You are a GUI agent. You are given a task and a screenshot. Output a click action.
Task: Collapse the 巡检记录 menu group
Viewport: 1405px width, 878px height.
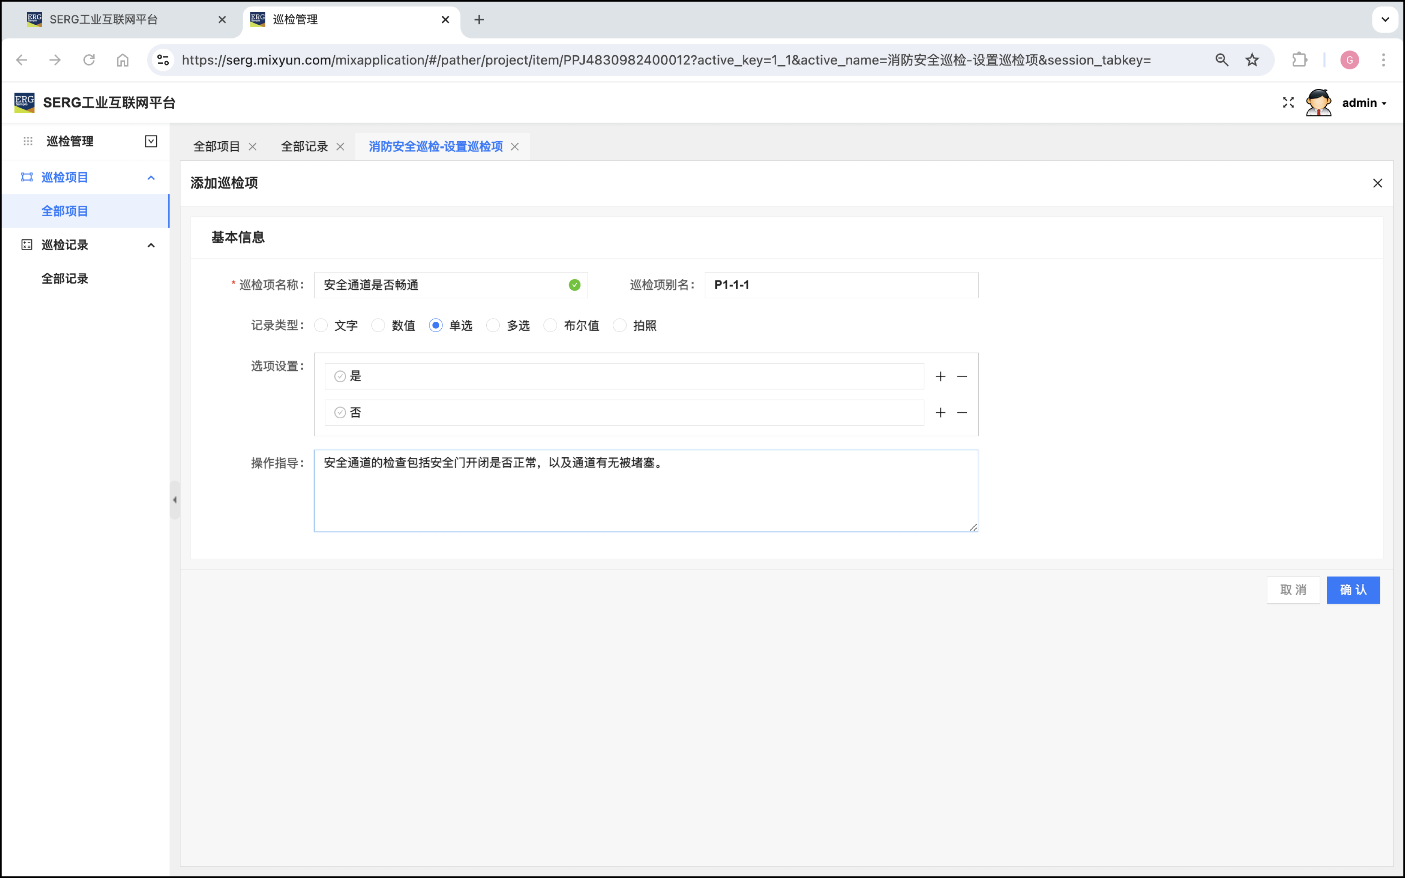[x=151, y=245]
